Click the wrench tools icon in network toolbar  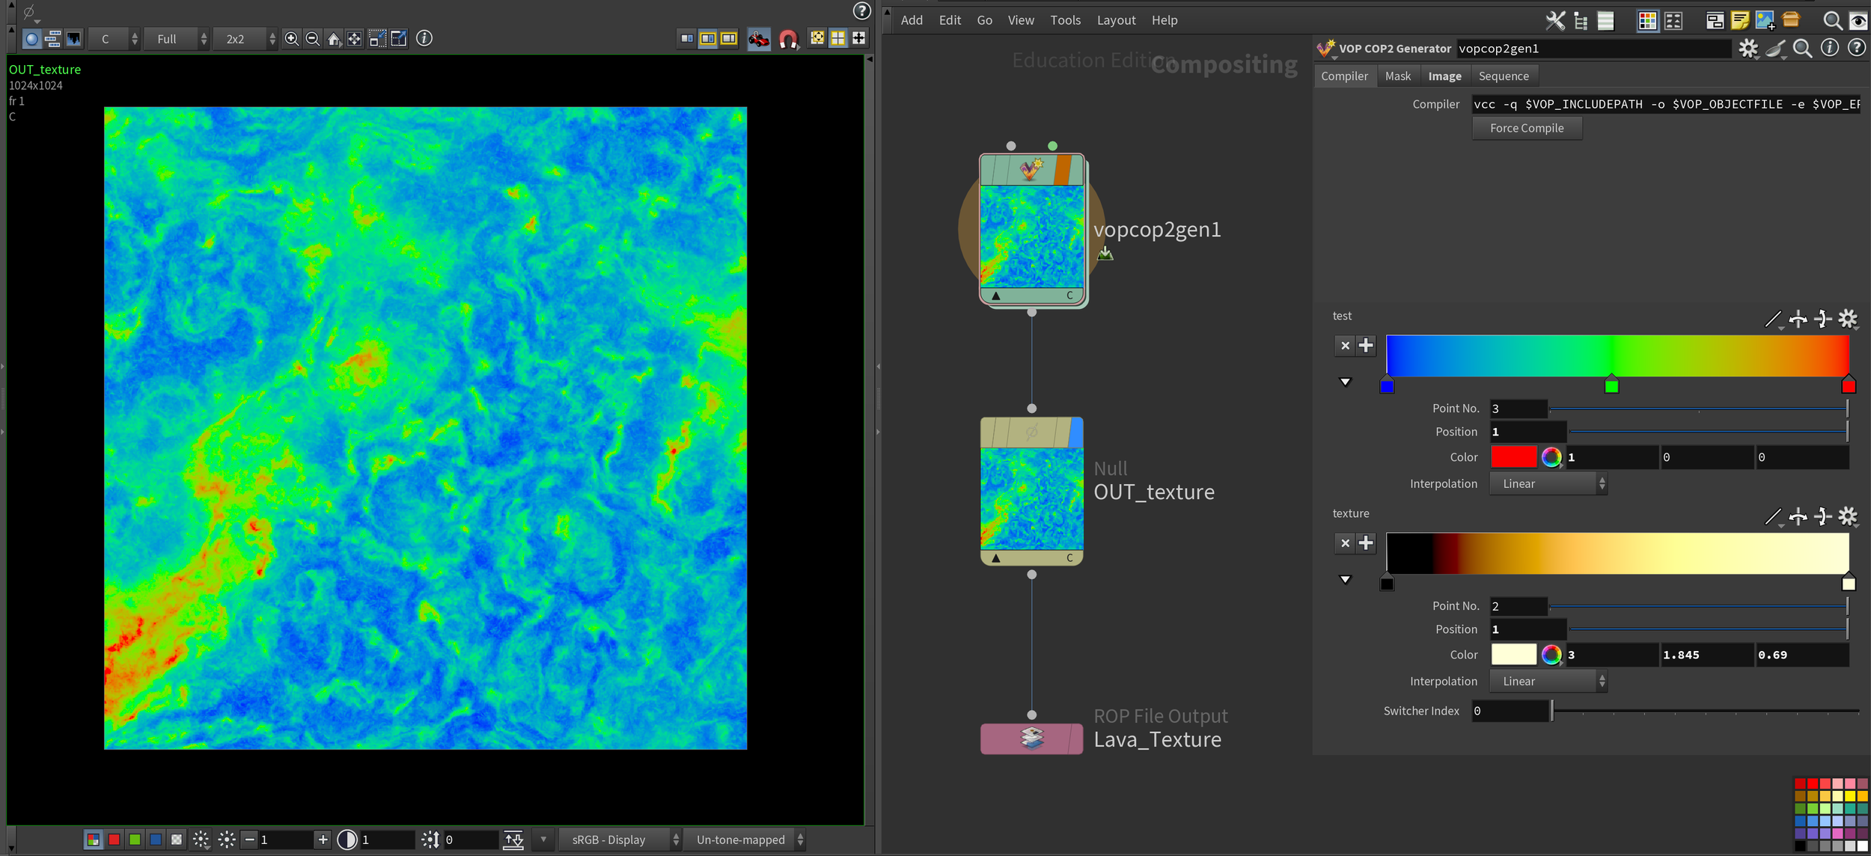click(x=1555, y=21)
